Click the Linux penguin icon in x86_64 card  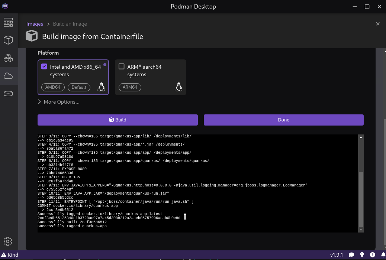tap(101, 87)
